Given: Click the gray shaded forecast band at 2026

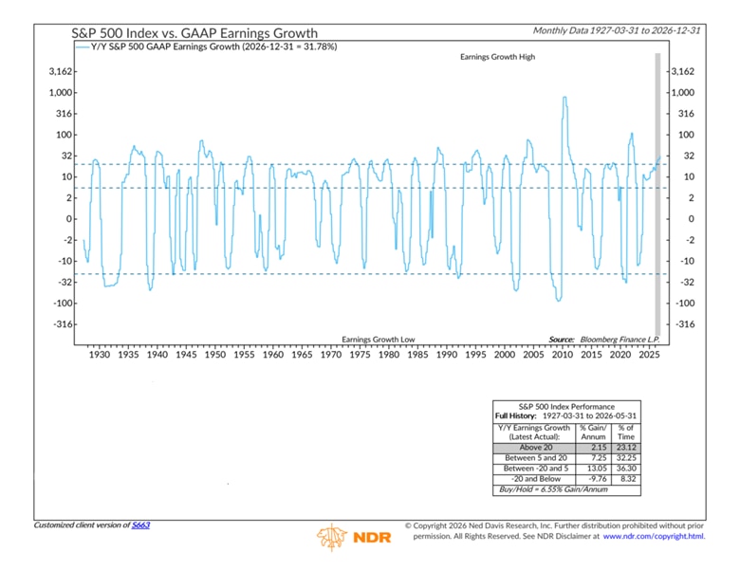Looking at the screenshot, I should 657,193.
